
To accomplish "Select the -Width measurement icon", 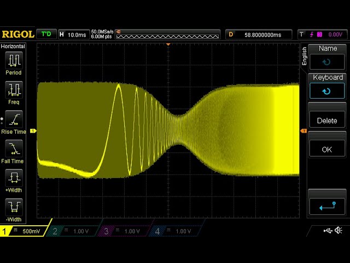I will click(14, 207).
